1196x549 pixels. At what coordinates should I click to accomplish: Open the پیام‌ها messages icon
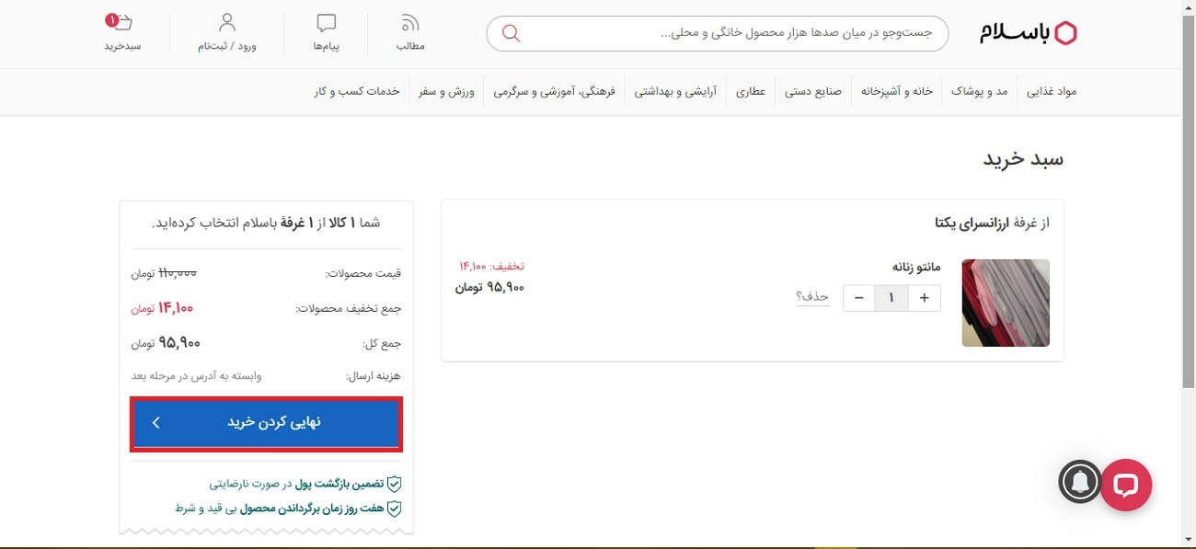click(x=327, y=23)
